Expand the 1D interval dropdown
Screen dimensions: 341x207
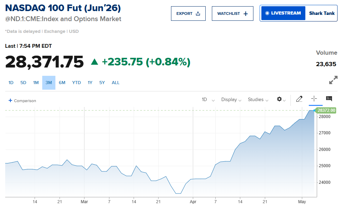click(208, 100)
